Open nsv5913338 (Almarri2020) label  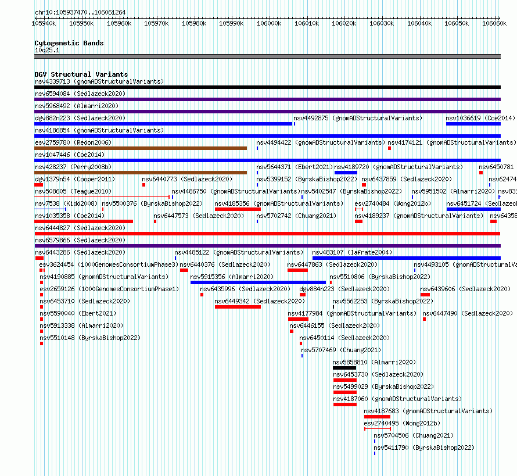(81, 325)
